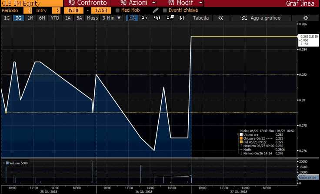Open the 97) Modif dropdown arrow
320x194 pixels.
(200, 3)
